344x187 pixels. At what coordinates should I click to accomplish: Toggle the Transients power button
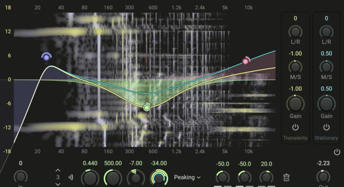point(295,127)
